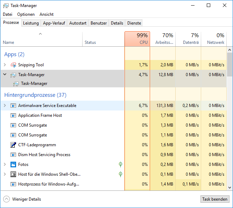Select the COM Surrogate 1,3 MB row

(63, 125)
